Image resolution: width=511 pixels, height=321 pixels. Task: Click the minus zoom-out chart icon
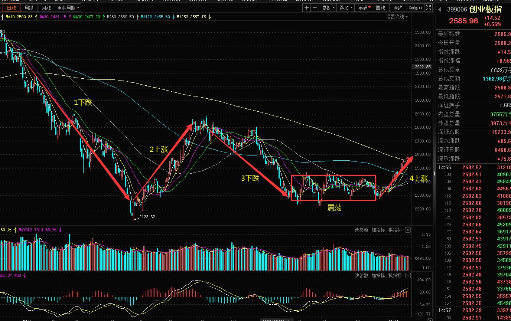point(315,8)
